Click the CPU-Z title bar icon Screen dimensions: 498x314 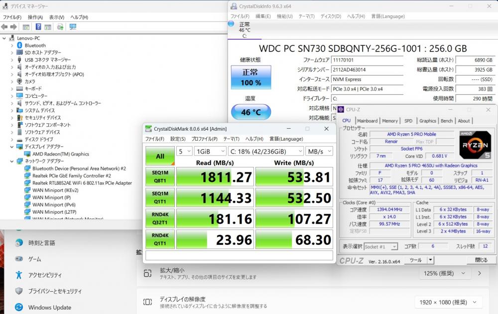click(x=341, y=109)
